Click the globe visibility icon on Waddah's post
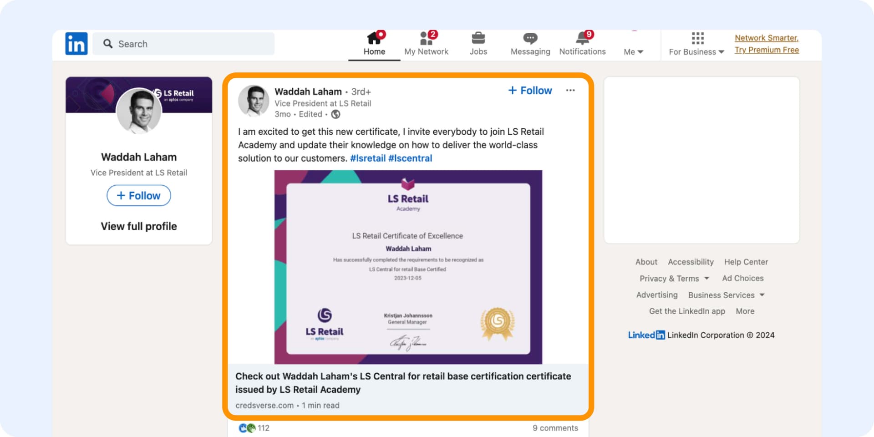Screen dimensions: 874x437 335,114
